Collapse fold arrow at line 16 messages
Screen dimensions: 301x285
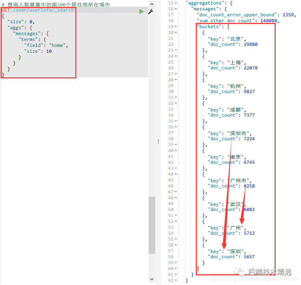pos(176,9)
